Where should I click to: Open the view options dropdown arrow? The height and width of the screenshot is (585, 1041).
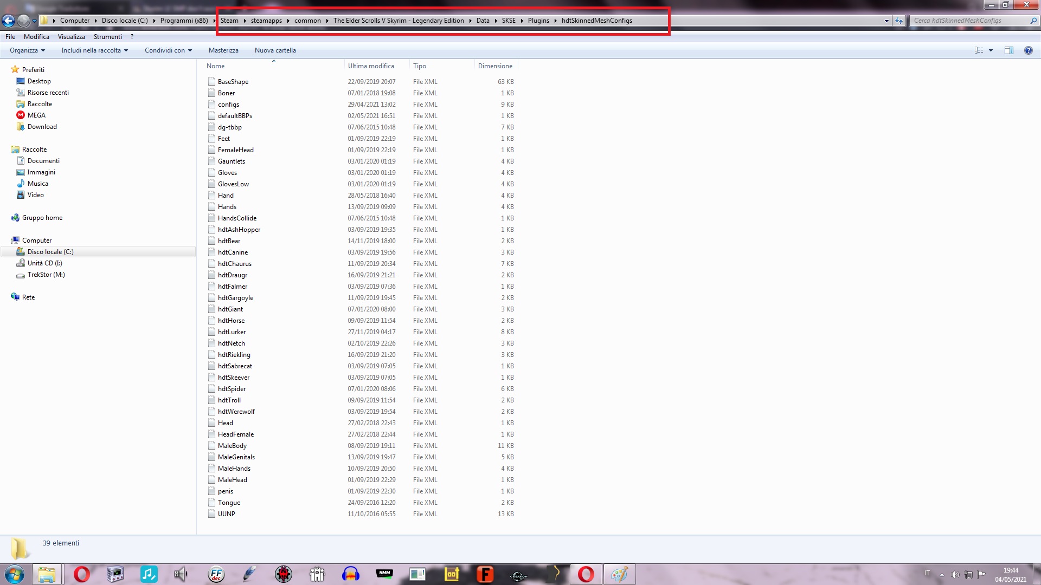(x=991, y=50)
